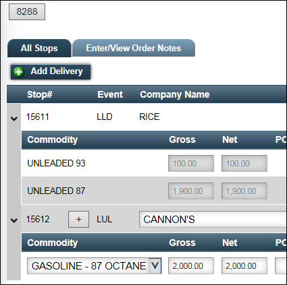Click the Net 1,900.00 field for UNLEADED 87
Viewport: 287px width, 285px height.
click(244, 191)
